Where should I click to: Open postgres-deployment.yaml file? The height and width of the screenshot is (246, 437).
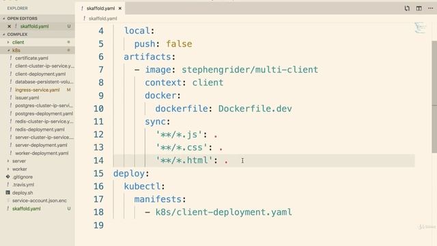44,113
